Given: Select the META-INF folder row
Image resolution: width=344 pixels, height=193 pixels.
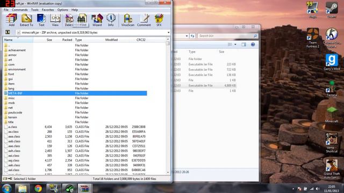Looking at the screenshot, I should click(75, 93).
